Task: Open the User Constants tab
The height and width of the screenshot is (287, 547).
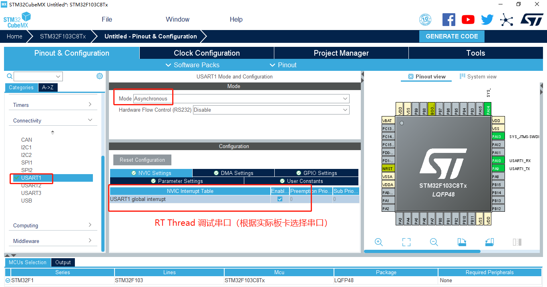Action: click(x=302, y=181)
